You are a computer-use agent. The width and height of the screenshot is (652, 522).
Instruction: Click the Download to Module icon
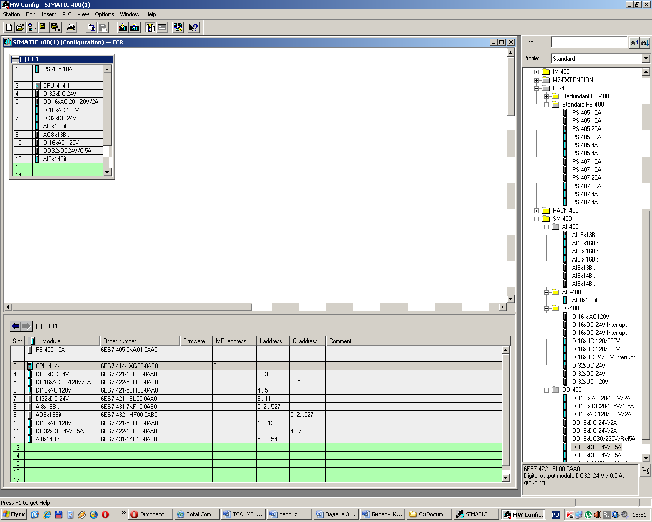(122, 28)
